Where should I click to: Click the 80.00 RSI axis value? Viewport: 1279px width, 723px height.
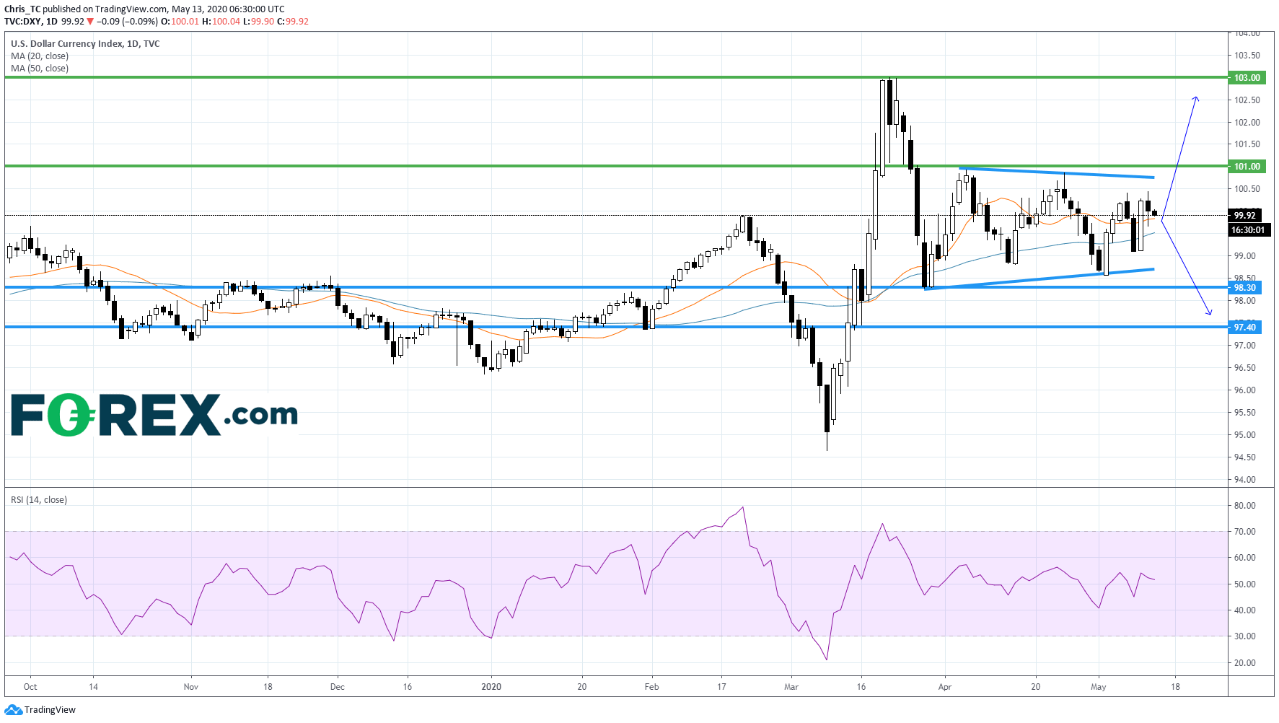(x=1245, y=506)
